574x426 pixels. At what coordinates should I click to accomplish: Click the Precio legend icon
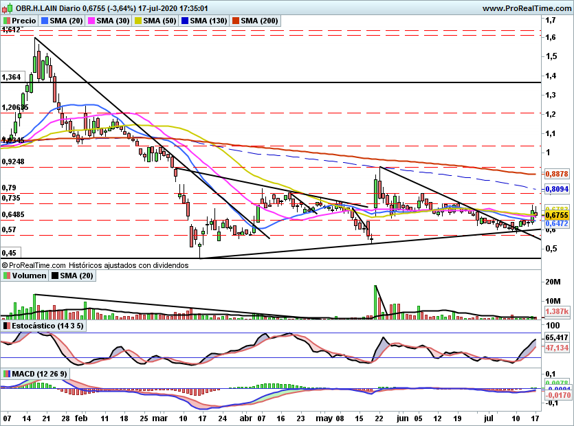7,21
